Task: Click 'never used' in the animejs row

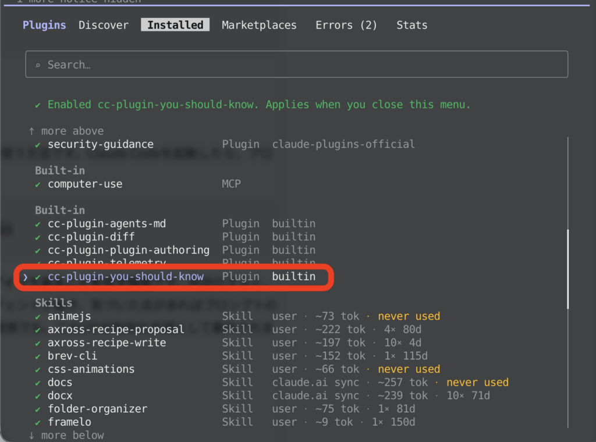Action: pos(409,316)
